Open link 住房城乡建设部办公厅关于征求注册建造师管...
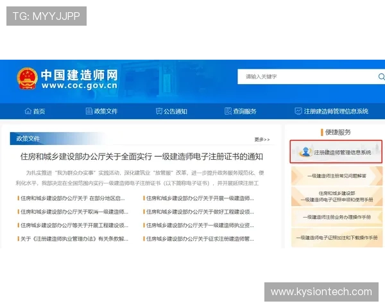 click(200, 239)
